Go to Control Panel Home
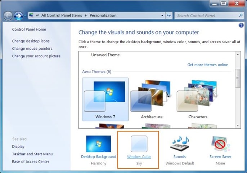The width and height of the screenshot is (247, 173). [x=29, y=30]
